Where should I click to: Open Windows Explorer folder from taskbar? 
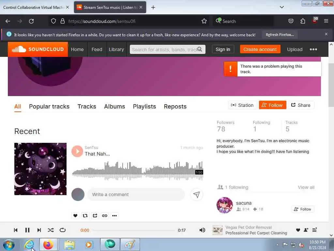pyautogui.click(x=69, y=244)
